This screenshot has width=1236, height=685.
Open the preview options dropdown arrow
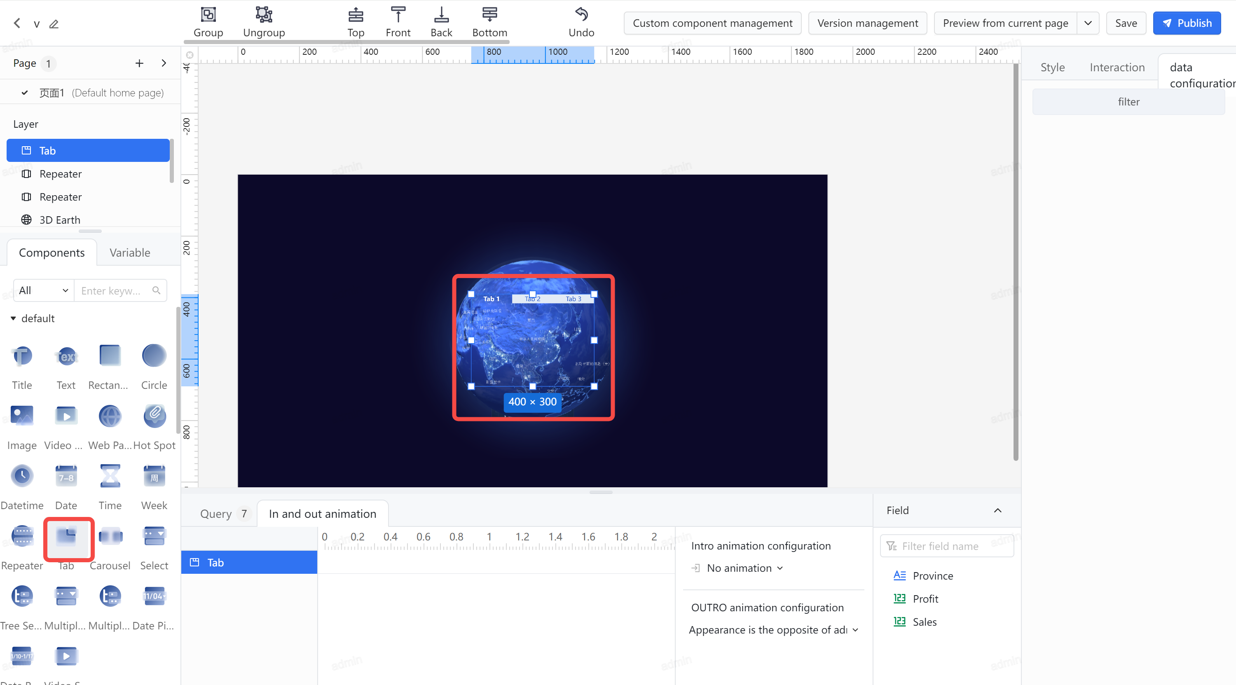tap(1088, 23)
